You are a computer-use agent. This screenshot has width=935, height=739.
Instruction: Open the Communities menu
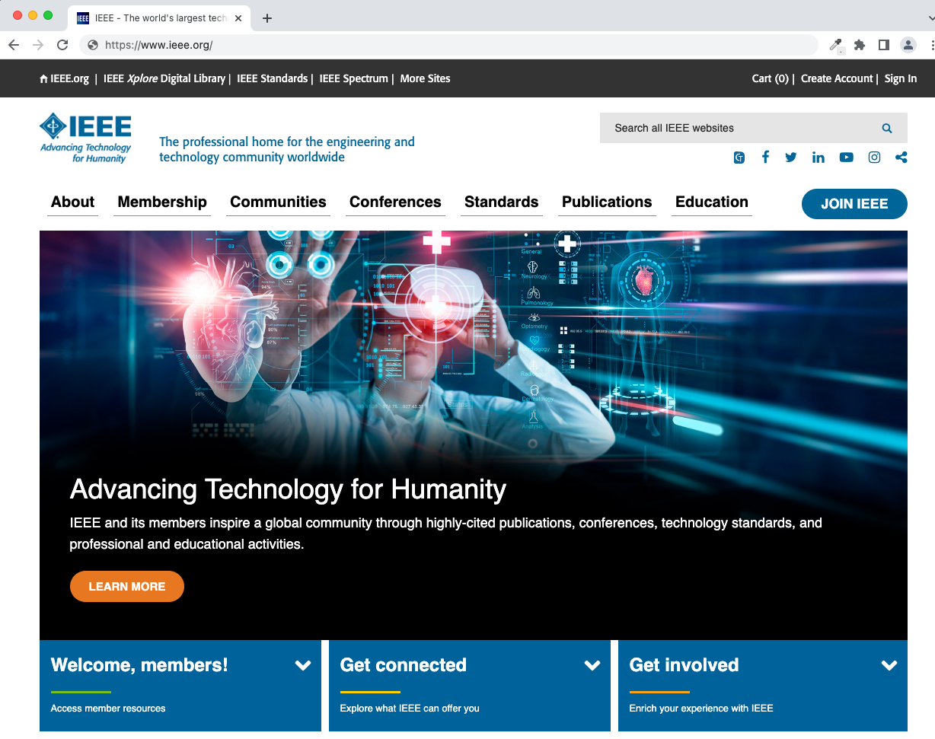pyautogui.click(x=278, y=202)
